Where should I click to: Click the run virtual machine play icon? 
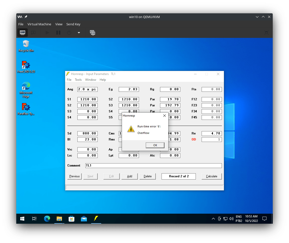tap(47, 33)
